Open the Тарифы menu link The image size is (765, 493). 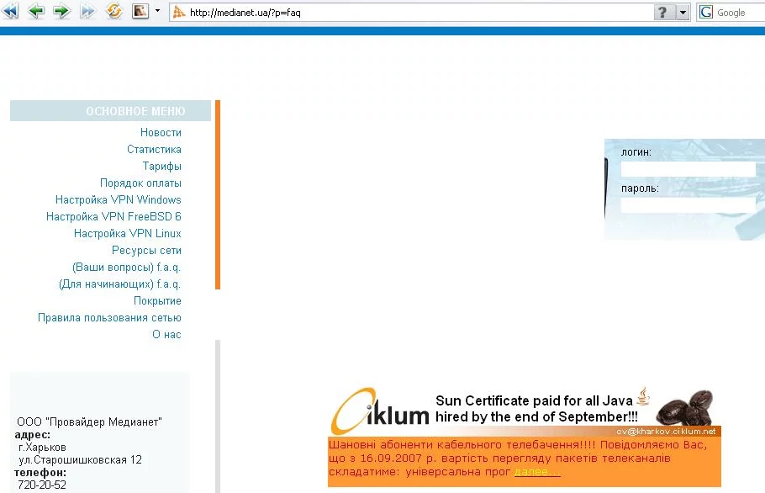pos(161,166)
